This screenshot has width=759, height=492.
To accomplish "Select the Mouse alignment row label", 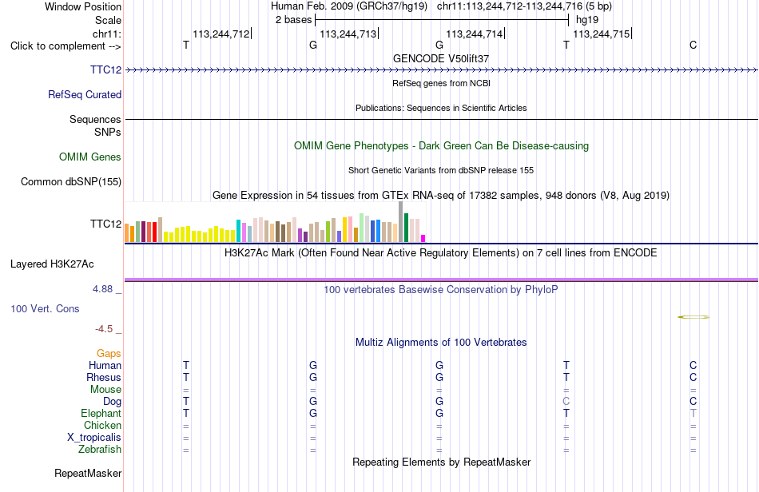I will [x=106, y=390].
